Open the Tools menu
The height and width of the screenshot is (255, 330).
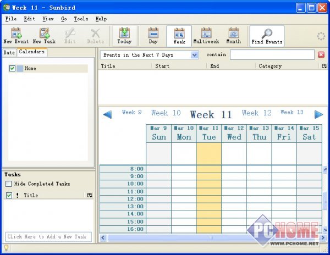coord(81,19)
